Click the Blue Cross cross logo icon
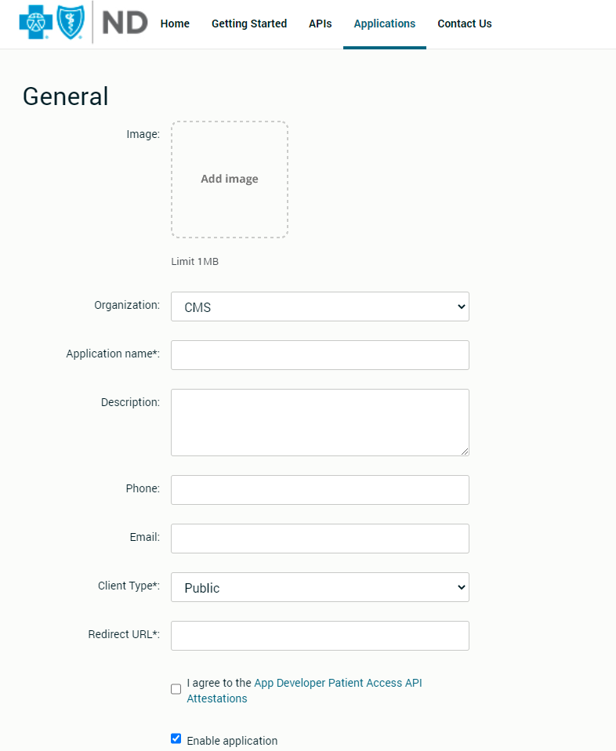Screen dimensions: 616x751 coord(35,23)
